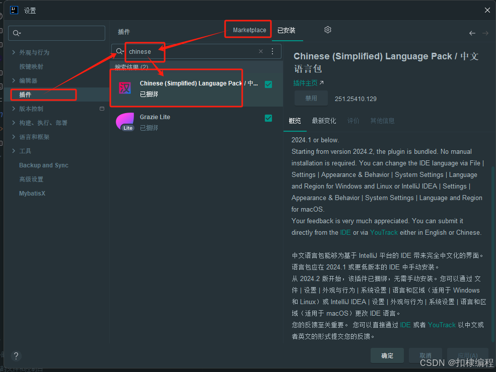496x372 pixels.
Task: Expand 构建、执行、部署 group
Action: (14, 123)
